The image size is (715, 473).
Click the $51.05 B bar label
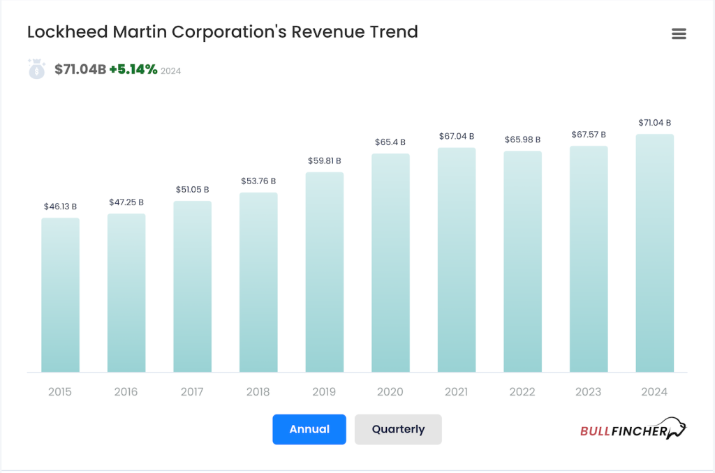tap(193, 190)
